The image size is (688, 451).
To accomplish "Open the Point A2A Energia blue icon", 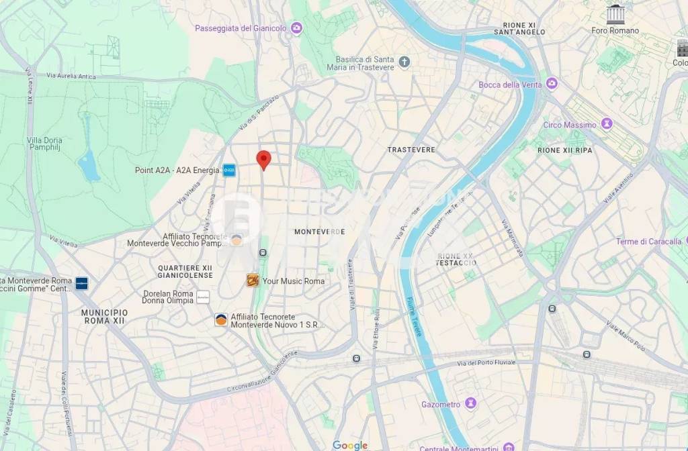I will [229, 170].
